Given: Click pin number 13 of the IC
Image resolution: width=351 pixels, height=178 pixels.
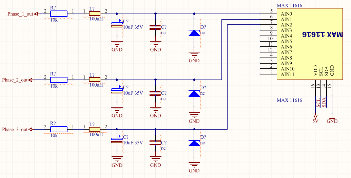Looking at the screenshot, I should click(318, 86).
